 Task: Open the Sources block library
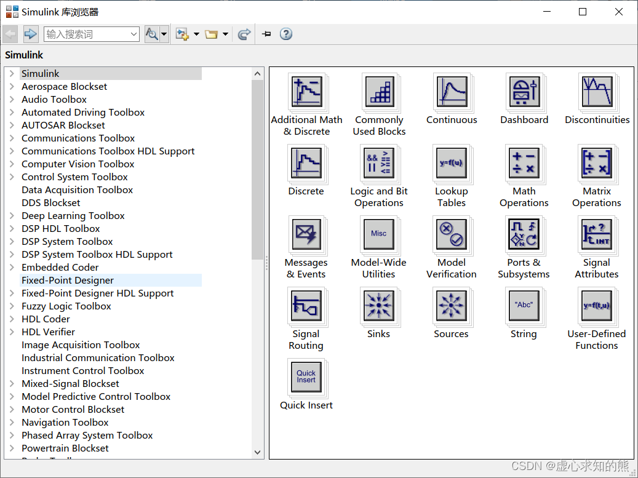(x=452, y=306)
